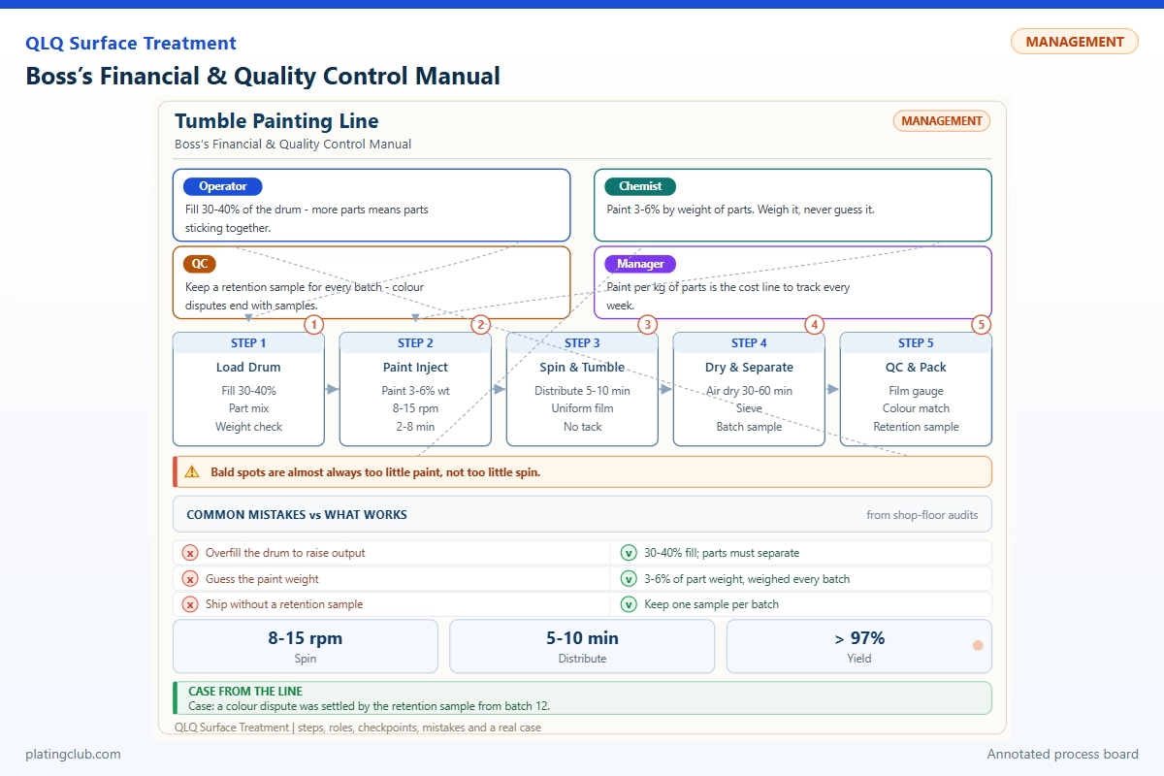The height and width of the screenshot is (776, 1164).
Task: Click 'Paint 3-6% wt' in the Paint Inject card
Action: (x=415, y=391)
